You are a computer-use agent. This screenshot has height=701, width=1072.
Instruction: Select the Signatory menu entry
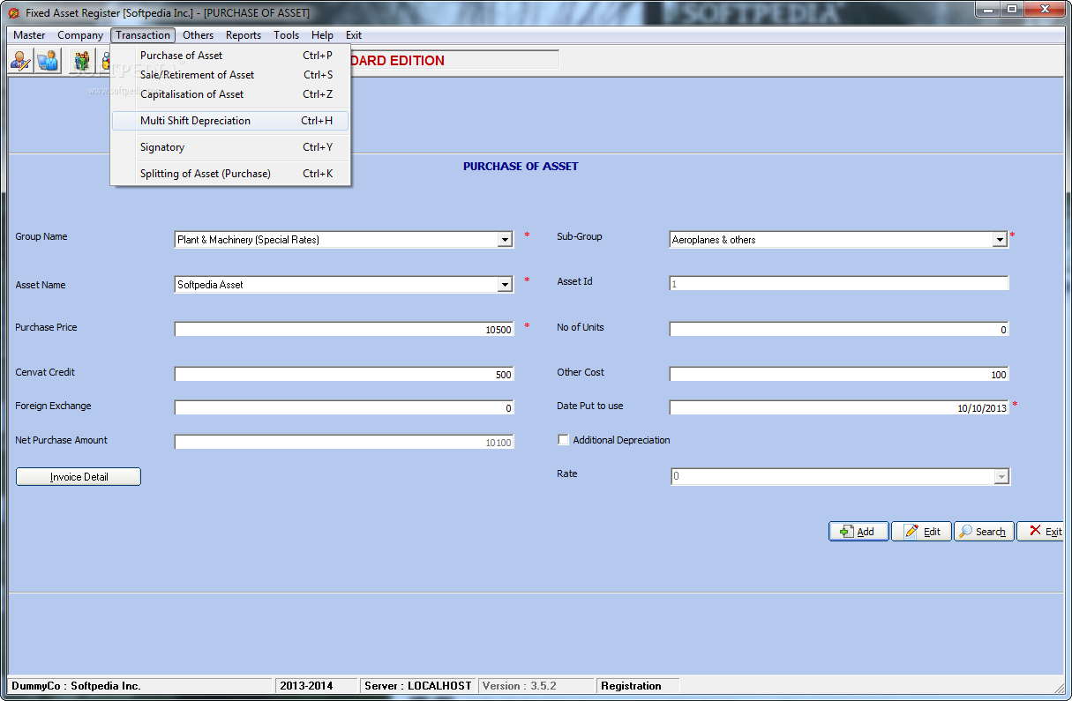[x=231, y=147]
